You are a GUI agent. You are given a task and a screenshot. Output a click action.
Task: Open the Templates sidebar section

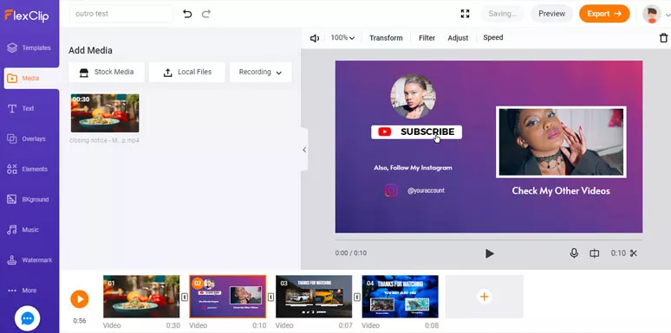click(29, 48)
